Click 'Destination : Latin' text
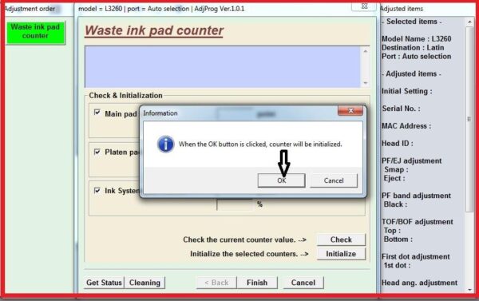This screenshot has height=301, width=479. coord(413,48)
